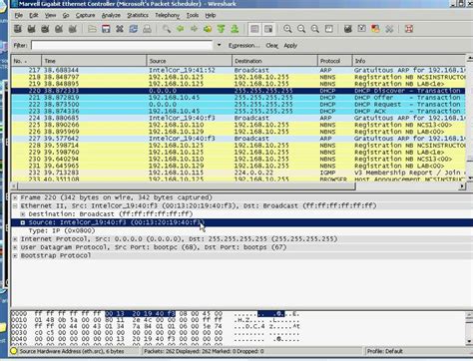The width and height of the screenshot is (473, 361).
Task: Go to packet number icon
Action: (208, 29)
